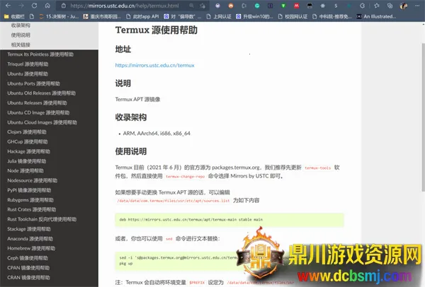Open Trisquel 源使用帮助 in sidebar

[x=28, y=64]
